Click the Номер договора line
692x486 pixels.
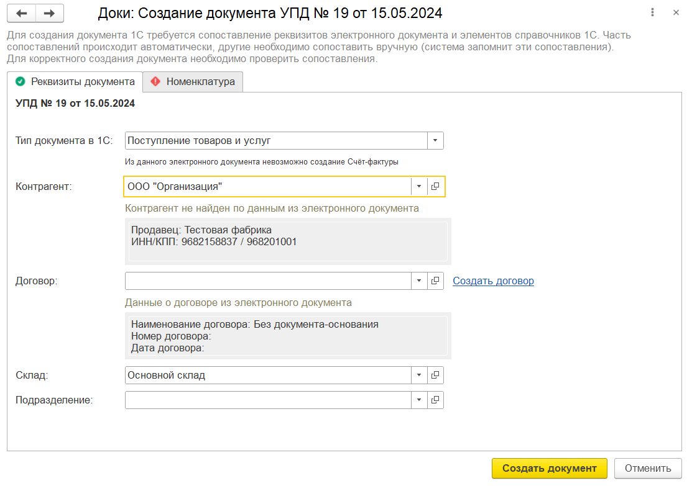(171, 336)
